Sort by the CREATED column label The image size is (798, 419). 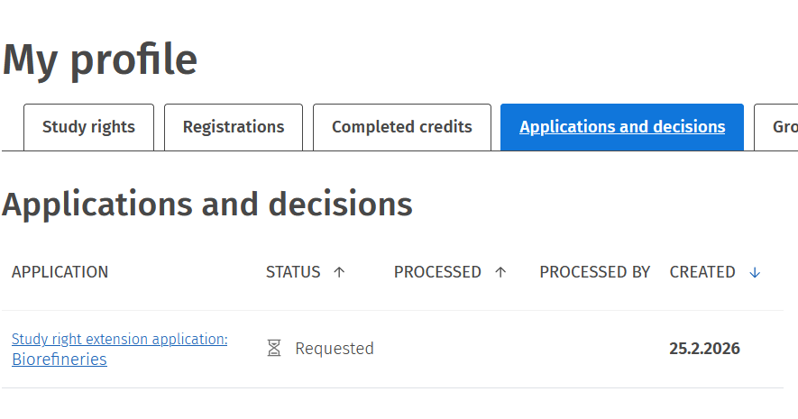click(x=702, y=272)
